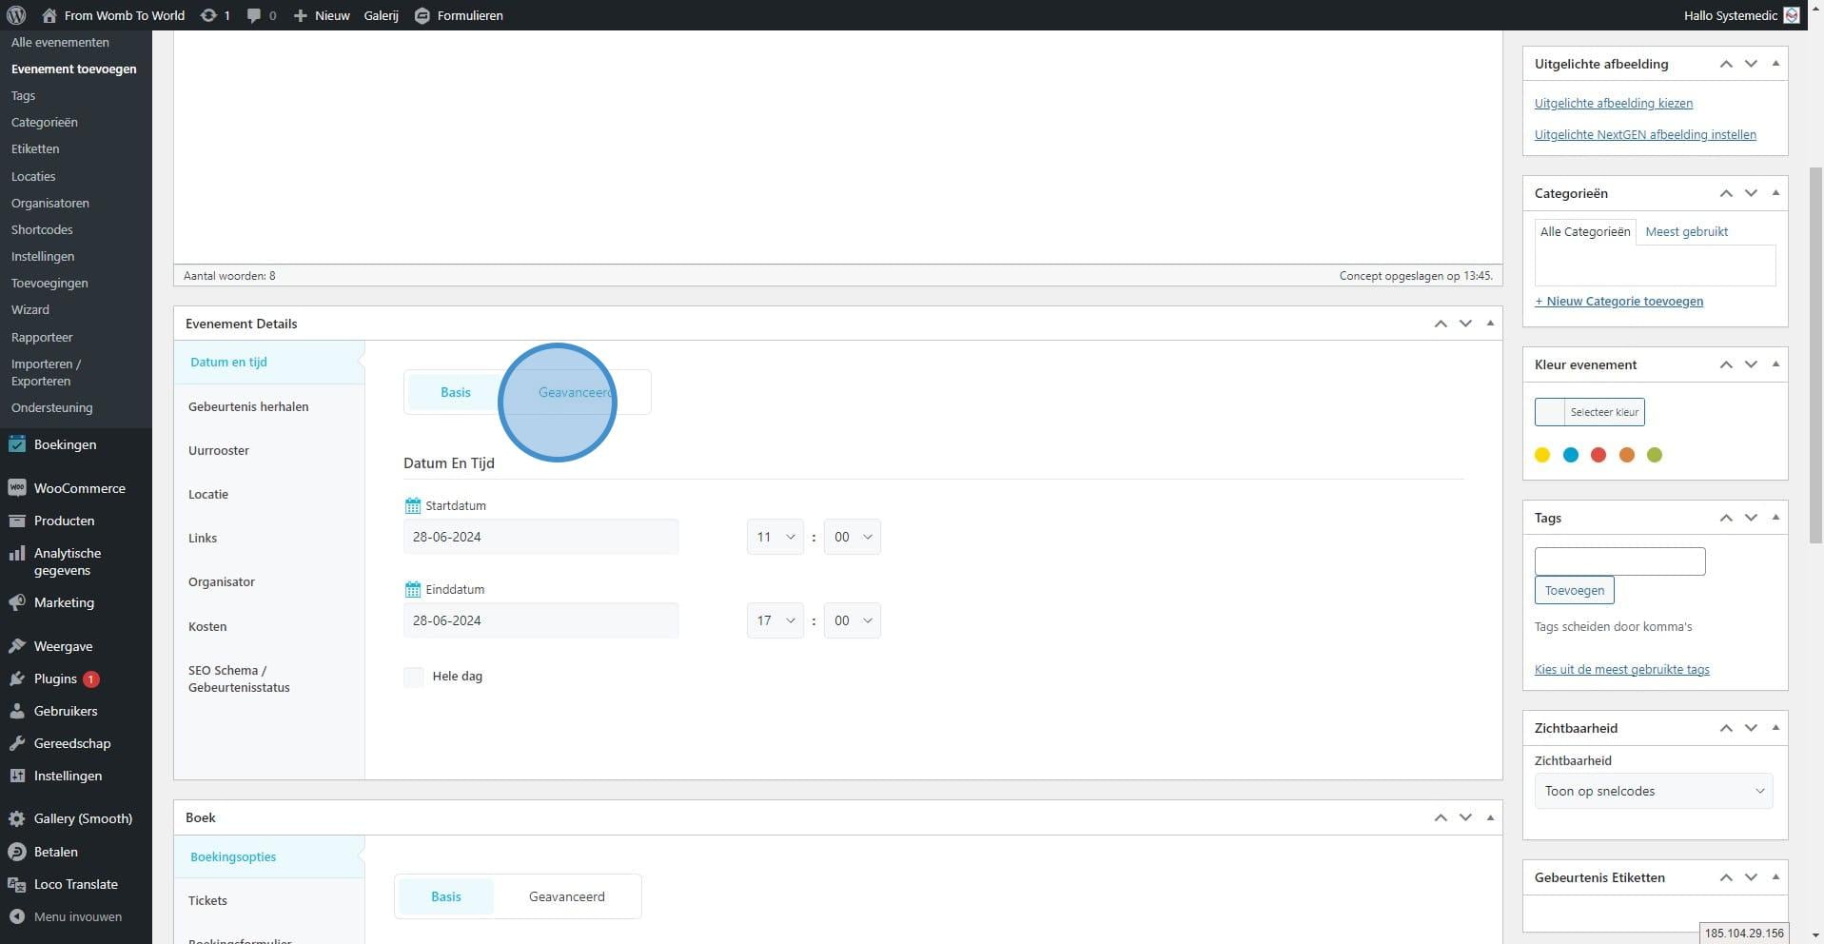Open Loco Translate in sidebar
This screenshot has height=944, width=1824.
tap(75, 884)
